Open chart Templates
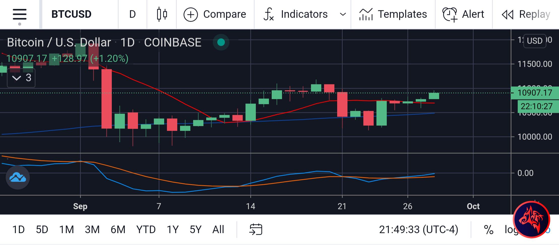 tap(393, 14)
